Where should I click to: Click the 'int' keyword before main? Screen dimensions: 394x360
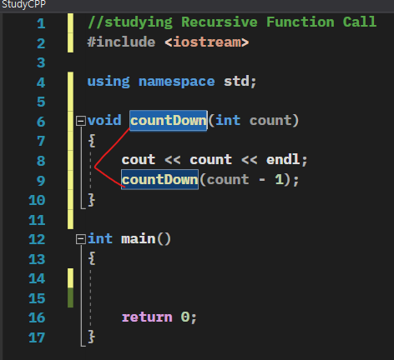point(100,239)
